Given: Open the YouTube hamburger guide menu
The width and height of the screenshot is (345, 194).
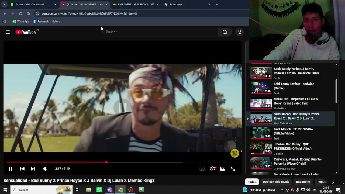Looking at the screenshot, I should [x=8, y=32].
